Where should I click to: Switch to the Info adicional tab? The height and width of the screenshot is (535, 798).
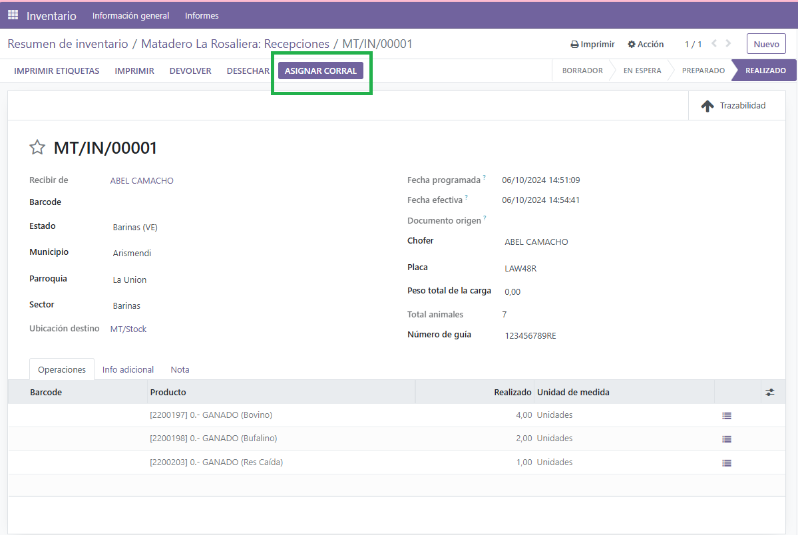(x=128, y=369)
